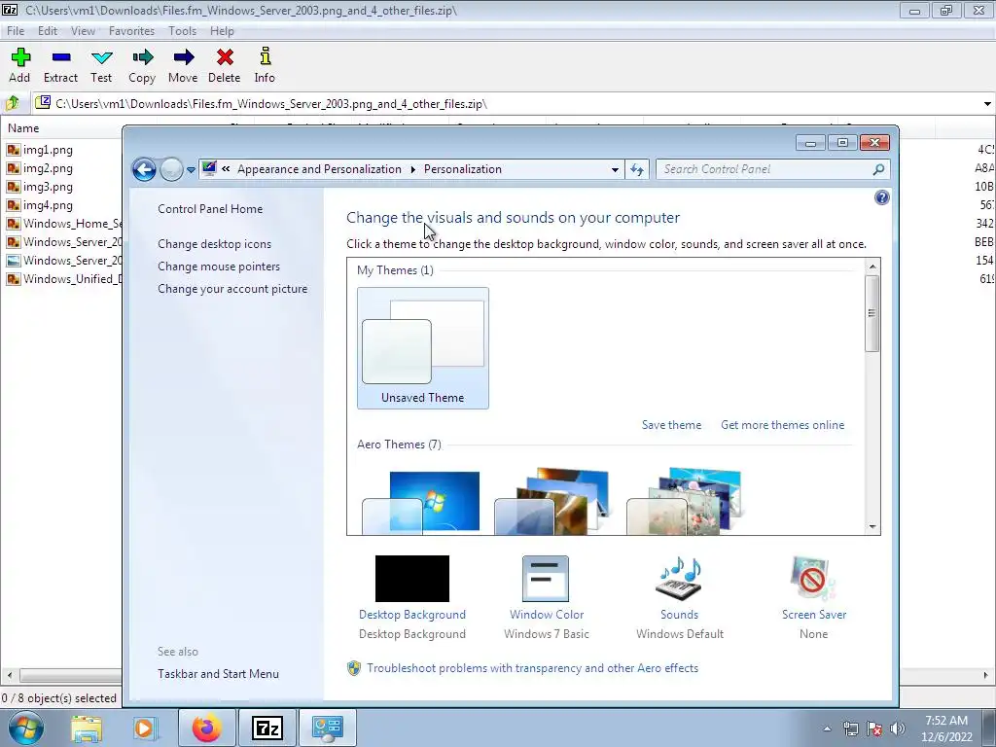
Task: Expand the Control Panel address dropdown
Action: point(615,169)
